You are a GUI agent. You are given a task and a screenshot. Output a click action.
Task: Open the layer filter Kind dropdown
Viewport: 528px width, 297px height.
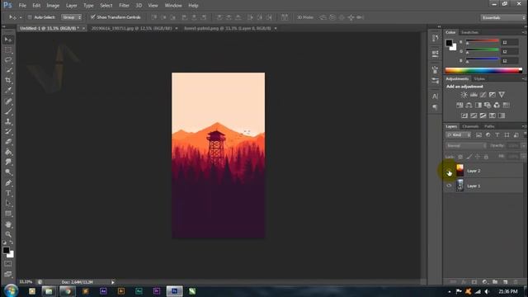point(459,135)
